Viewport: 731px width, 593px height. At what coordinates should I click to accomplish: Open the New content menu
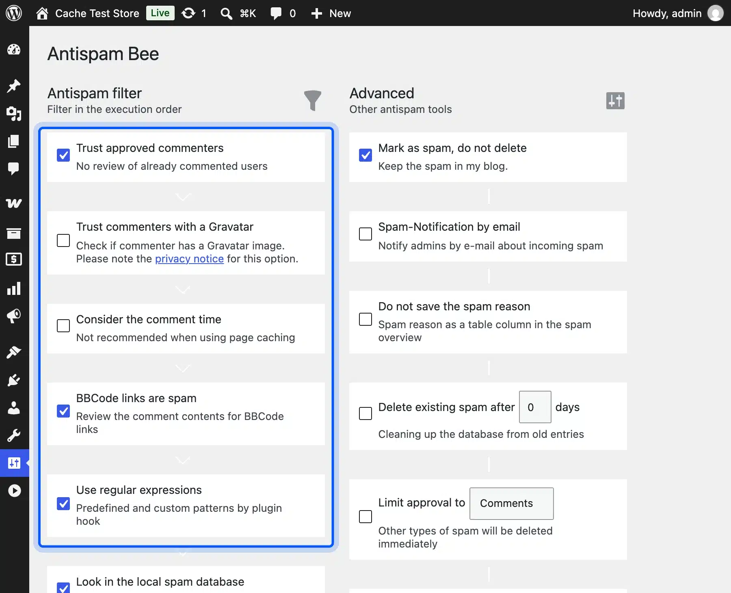pyautogui.click(x=331, y=13)
